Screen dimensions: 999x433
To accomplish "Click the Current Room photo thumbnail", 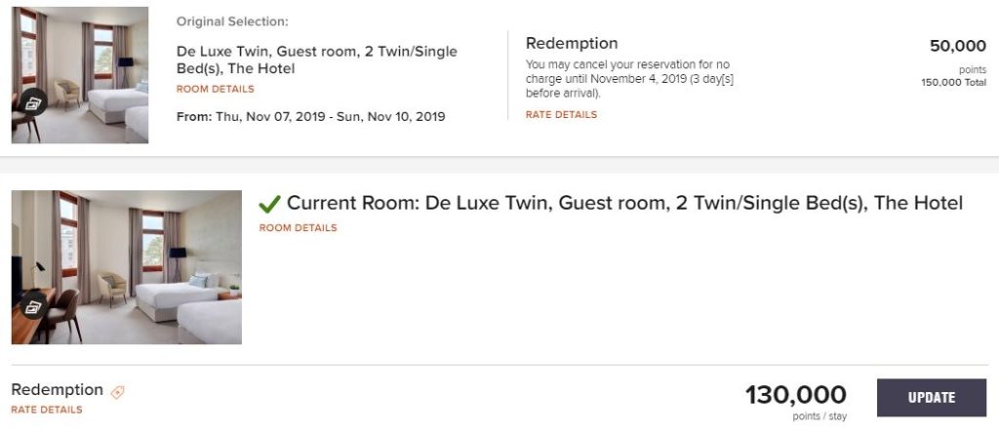I will coord(127,266).
